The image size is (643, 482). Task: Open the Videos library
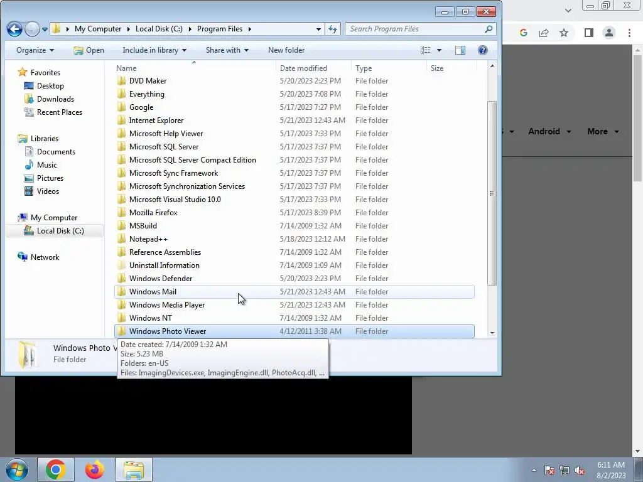click(x=48, y=191)
